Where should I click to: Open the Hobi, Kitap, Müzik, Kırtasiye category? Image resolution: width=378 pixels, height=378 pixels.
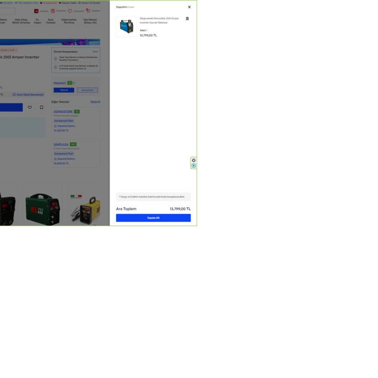coord(21,21)
